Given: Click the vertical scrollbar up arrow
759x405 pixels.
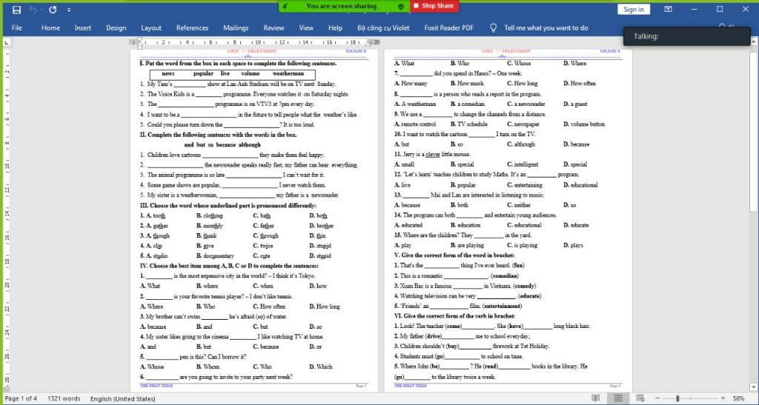Looking at the screenshot, I should point(754,42).
